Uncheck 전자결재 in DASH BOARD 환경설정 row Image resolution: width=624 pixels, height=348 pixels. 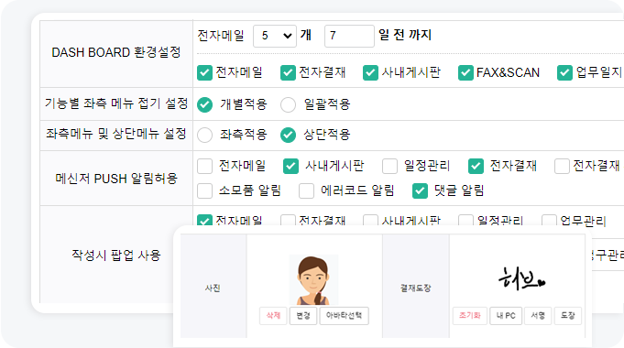click(288, 72)
